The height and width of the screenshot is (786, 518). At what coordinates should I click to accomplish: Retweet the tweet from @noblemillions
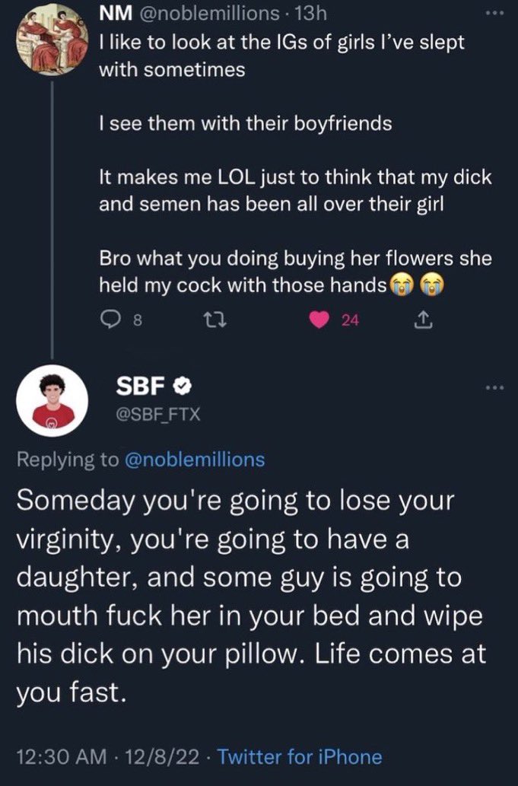[217, 320]
